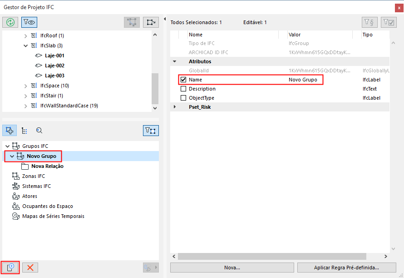This screenshot has width=404, height=278.
Task: Select Zonas IFC in the tree
Action: tap(33, 176)
